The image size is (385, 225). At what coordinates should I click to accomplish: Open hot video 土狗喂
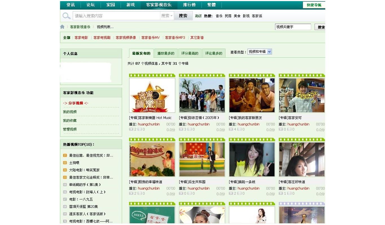coord(74,163)
